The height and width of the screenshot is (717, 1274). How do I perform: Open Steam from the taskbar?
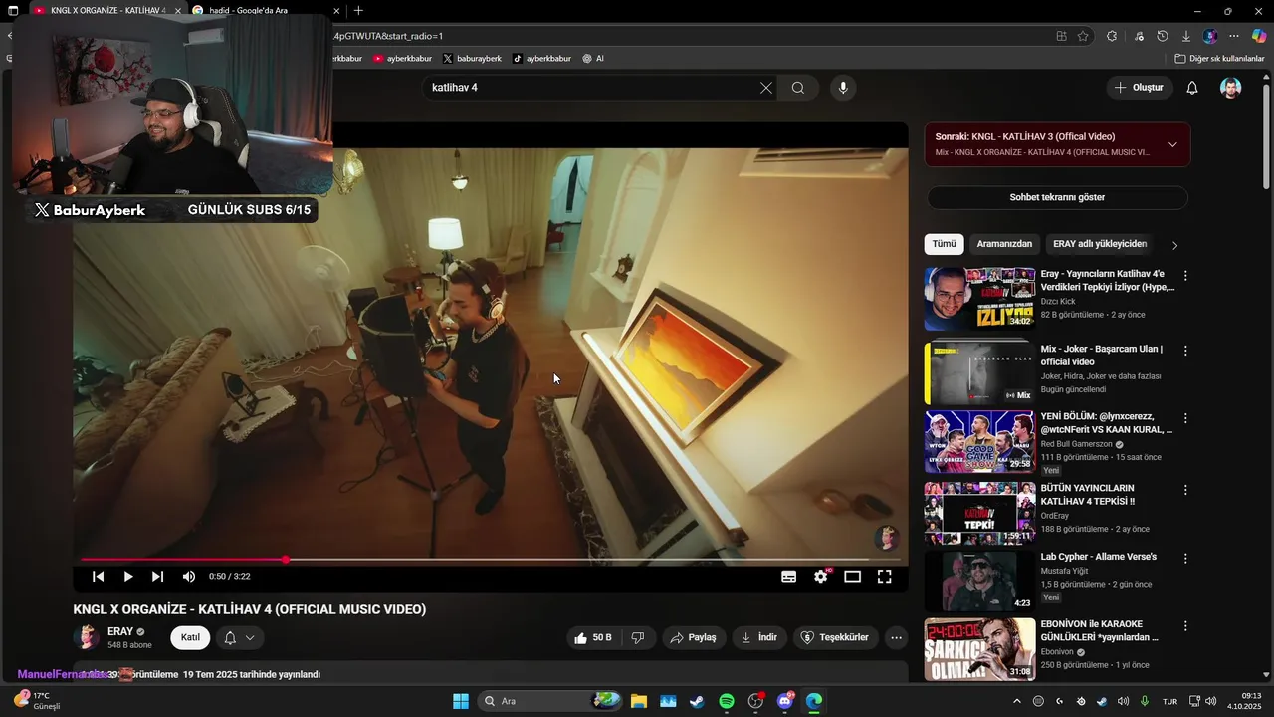click(x=697, y=701)
